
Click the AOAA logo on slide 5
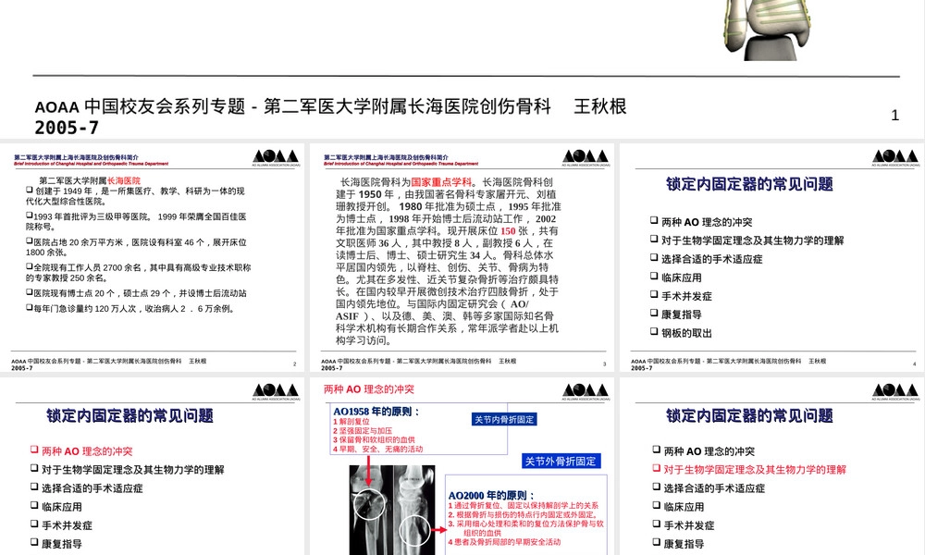(276, 391)
